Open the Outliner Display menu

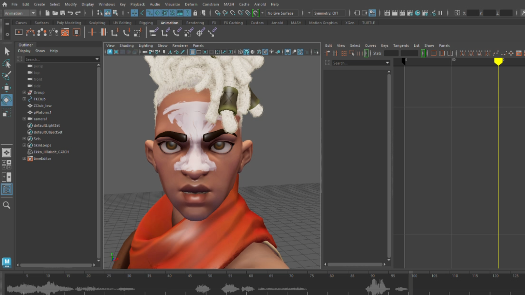click(x=24, y=51)
